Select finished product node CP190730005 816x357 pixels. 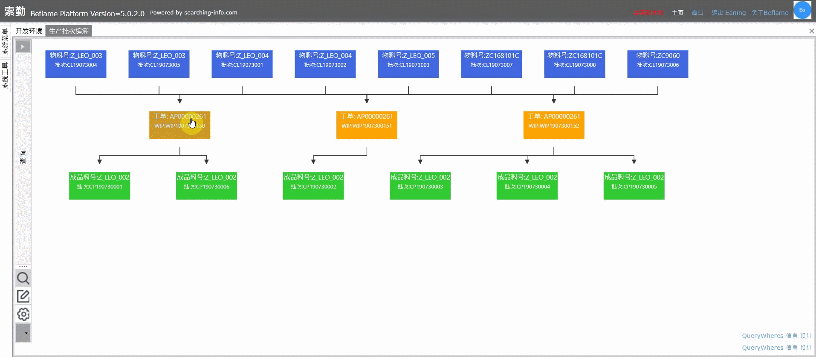coord(634,186)
